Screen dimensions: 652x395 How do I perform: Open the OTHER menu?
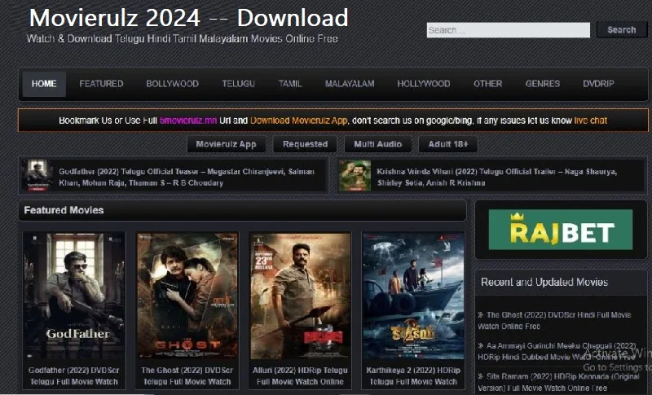(487, 84)
